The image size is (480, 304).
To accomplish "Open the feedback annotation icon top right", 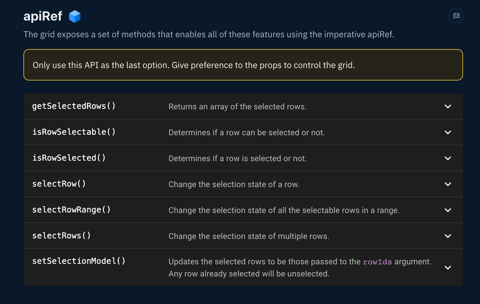I will pos(456,15).
